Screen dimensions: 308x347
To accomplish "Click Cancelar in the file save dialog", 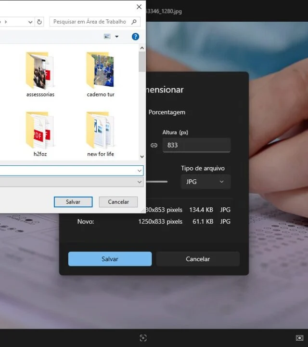I will [x=118, y=202].
